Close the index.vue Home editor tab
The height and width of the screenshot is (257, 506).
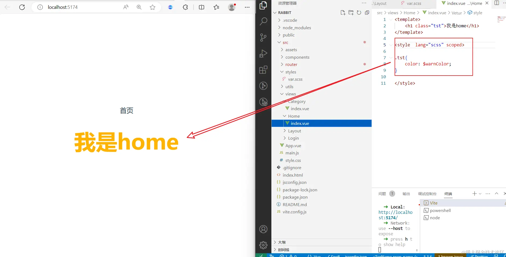pos(487,3)
